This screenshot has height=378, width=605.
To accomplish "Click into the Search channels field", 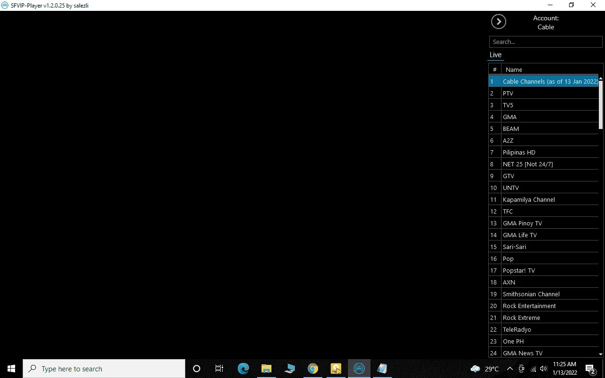I will point(546,42).
